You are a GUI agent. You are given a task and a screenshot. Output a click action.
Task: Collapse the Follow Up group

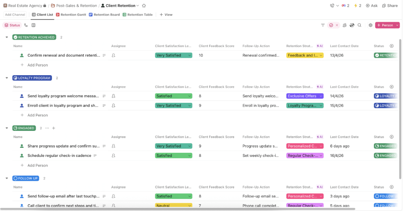pyautogui.click(x=7, y=178)
